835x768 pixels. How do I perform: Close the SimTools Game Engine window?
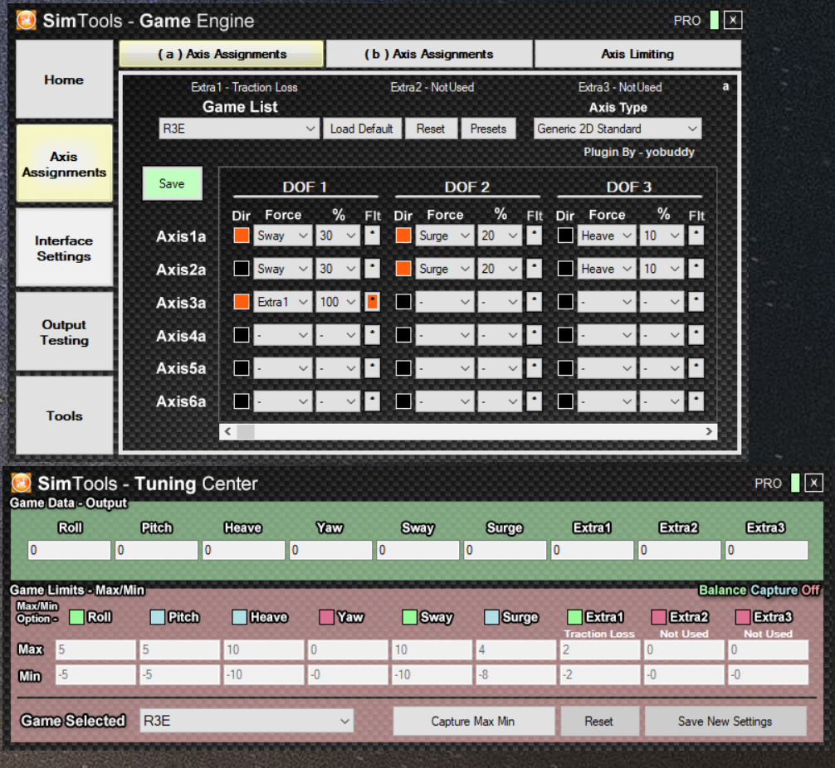click(x=733, y=20)
